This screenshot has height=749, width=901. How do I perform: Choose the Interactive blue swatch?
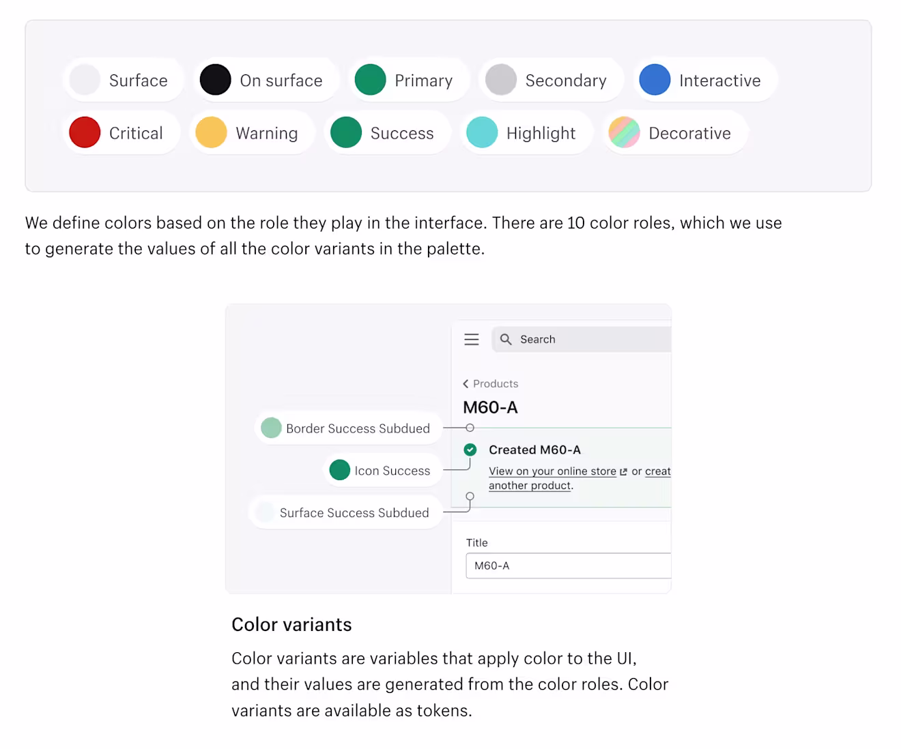tap(655, 80)
